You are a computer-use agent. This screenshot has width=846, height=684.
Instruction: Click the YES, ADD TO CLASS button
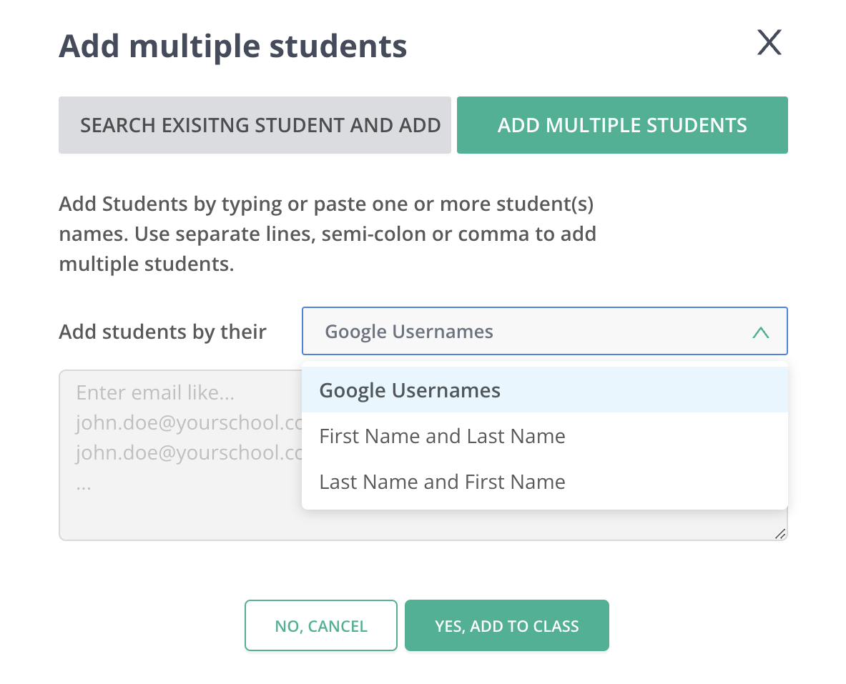pyautogui.click(x=506, y=625)
